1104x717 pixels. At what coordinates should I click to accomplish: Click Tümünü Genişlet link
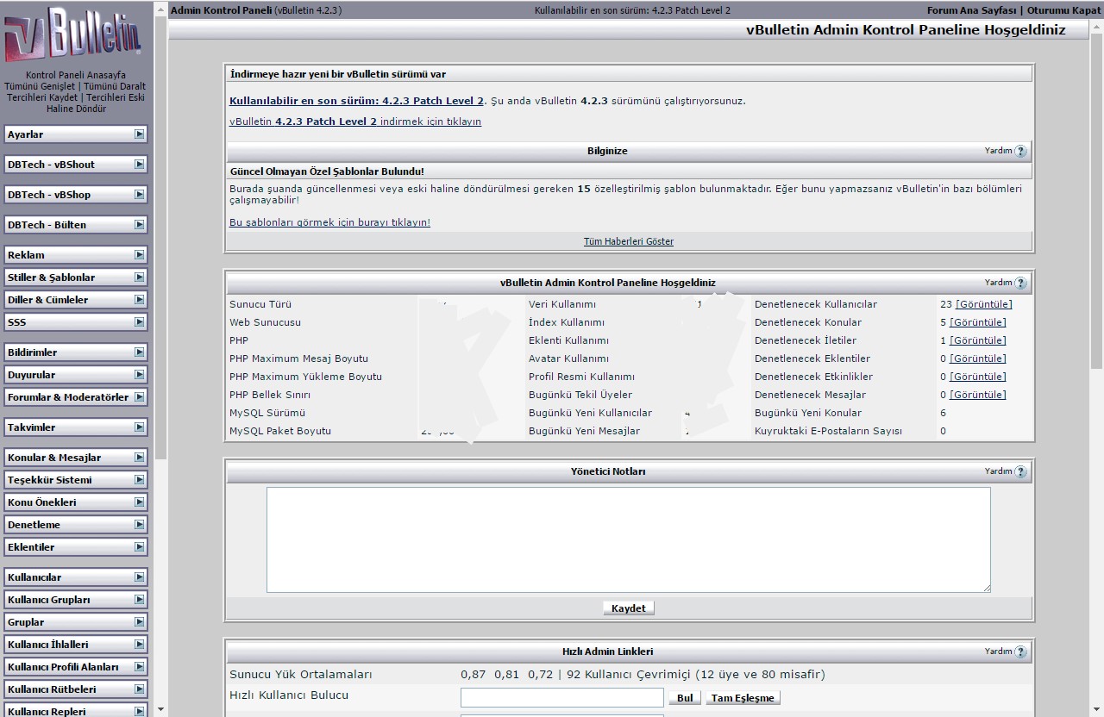point(41,86)
